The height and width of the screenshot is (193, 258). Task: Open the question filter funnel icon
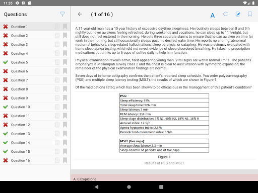click(62, 14)
